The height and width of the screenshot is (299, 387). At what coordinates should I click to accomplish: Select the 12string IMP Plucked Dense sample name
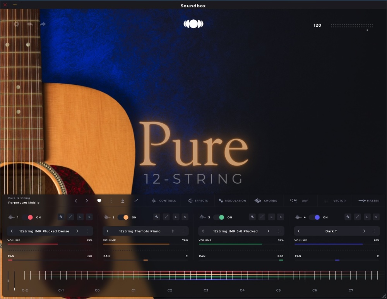coord(44,231)
